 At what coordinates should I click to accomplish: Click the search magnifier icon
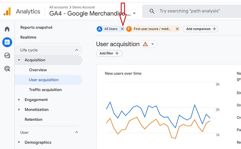click(152, 11)
